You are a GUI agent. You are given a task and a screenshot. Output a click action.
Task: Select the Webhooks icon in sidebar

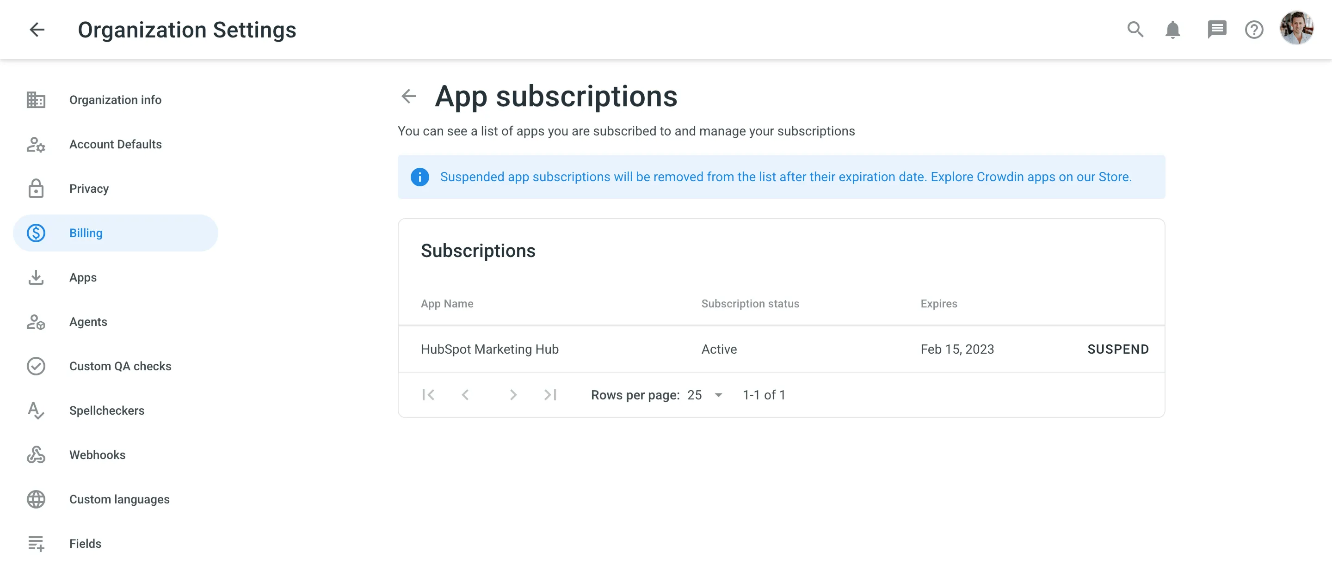click(36, 455)
